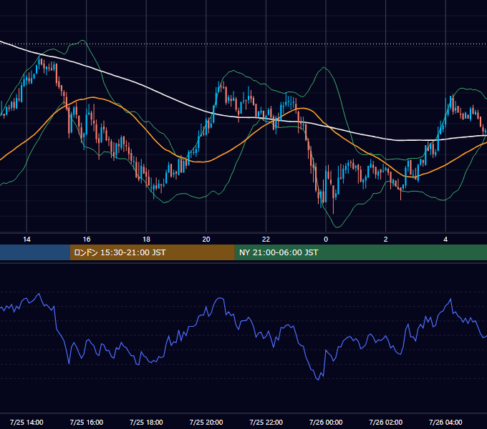Click the 2 hour axis label

tap(386, 240)
